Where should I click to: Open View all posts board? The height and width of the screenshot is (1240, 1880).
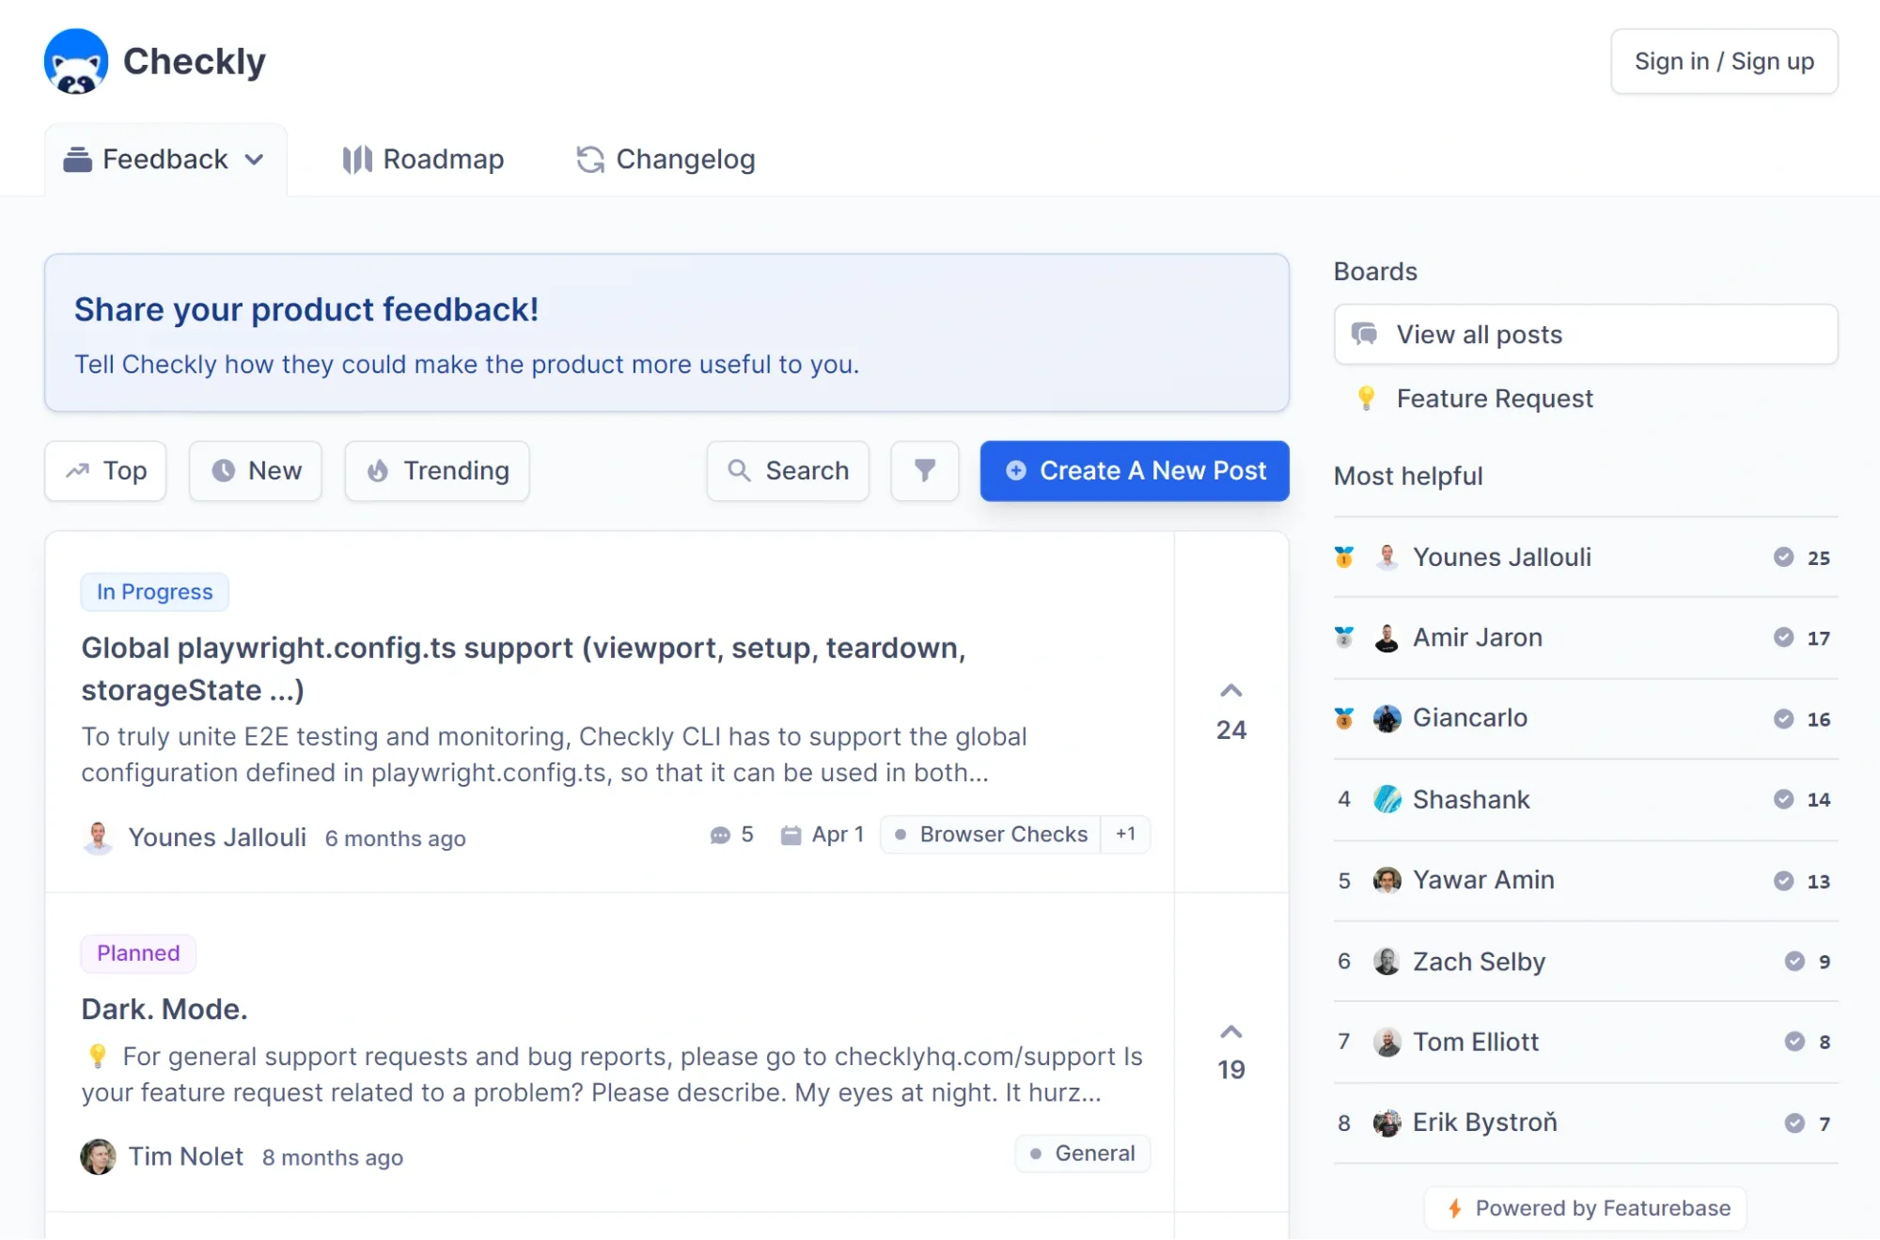pyautogui.click(x=1586, y=335)
